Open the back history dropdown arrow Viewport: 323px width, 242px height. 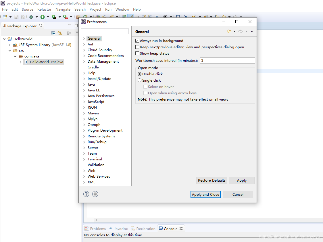pyautogui.click(x=234, y=31)
